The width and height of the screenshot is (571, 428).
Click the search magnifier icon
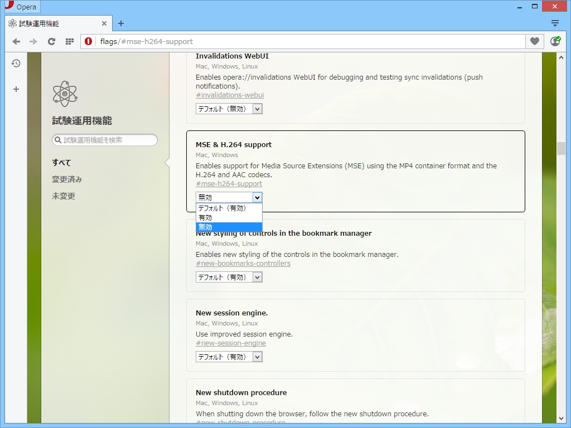tap(57, 140)
